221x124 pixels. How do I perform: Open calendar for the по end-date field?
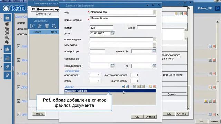pos(154,66)
